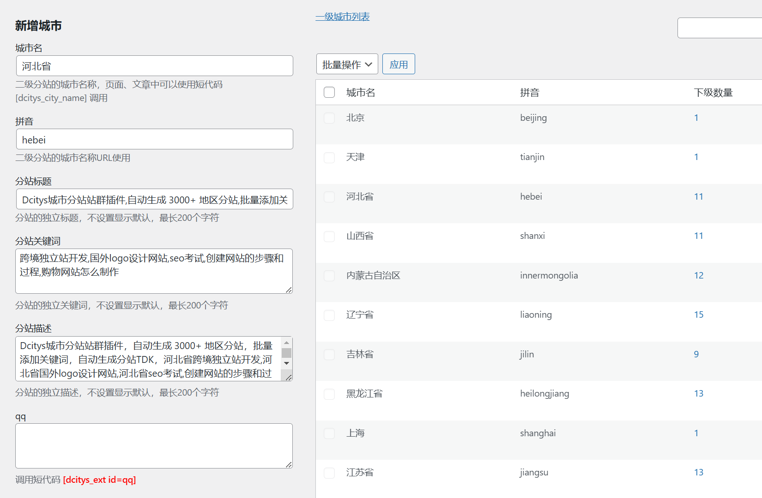
Task: Open sub-city count 11 for 山西省
Action: point(699,236)
